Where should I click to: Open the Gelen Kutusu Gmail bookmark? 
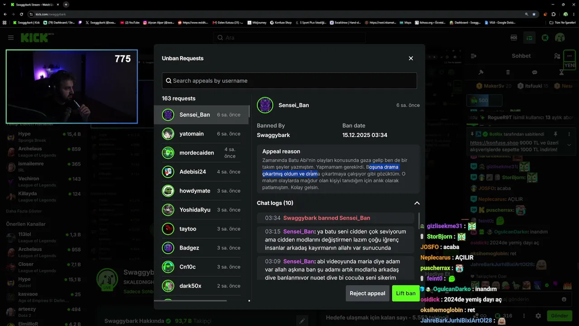coord(228,22)
